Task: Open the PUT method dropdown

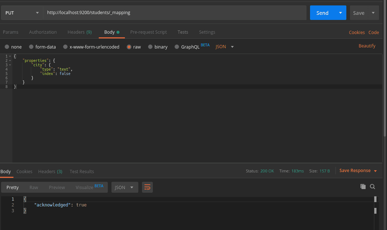Action: [22, 13]
